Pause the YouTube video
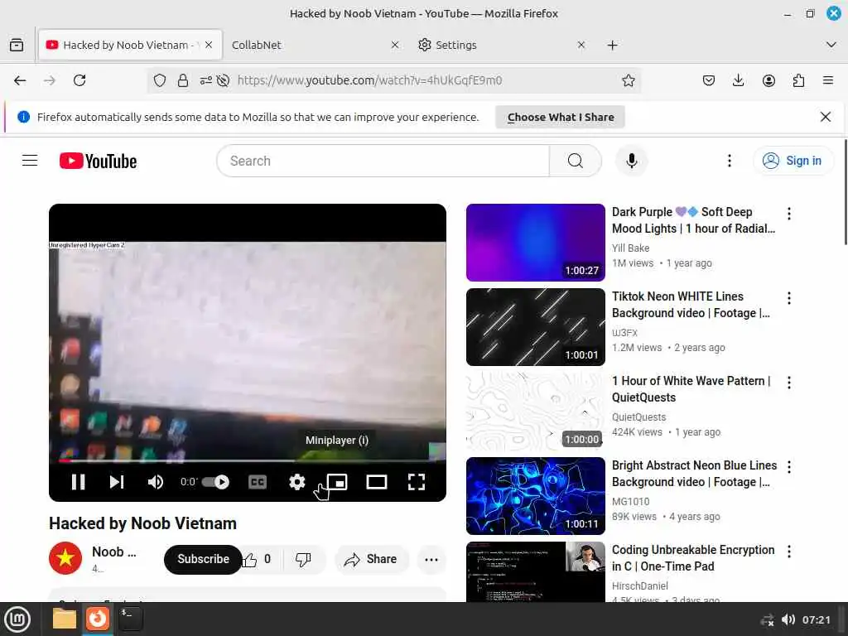Screen dimensions: 848x636 coord(79,482)
